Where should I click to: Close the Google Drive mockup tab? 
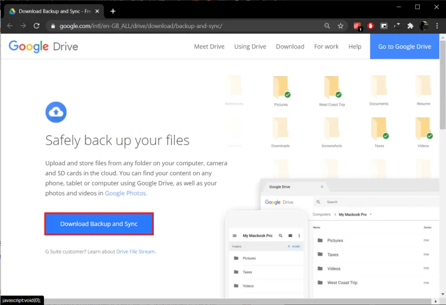tap(322, 187)
